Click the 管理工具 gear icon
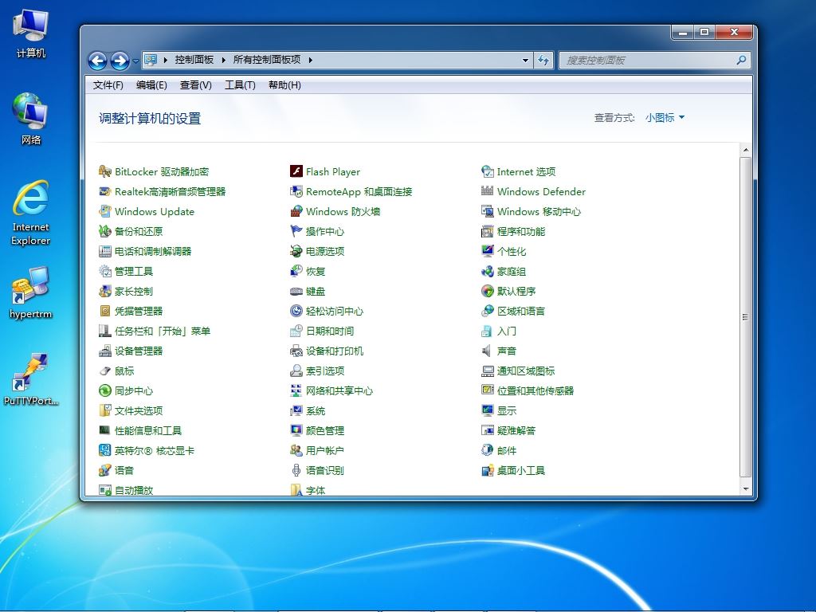 coord(105,271)
